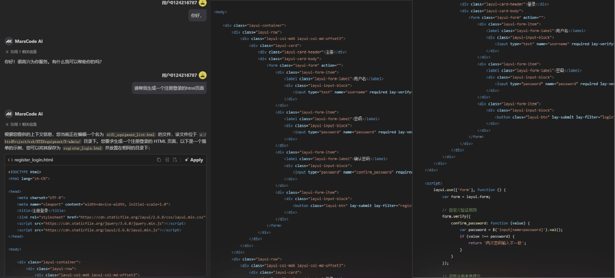This screenshot has height=278, width=615.
Task: Click the jquery.min.js script line
Action: point(101,224)
